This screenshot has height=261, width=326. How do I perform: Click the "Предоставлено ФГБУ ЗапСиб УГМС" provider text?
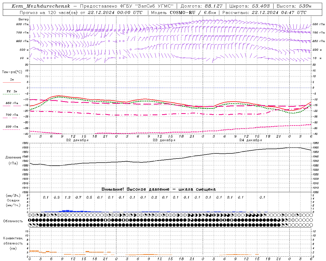pyautogui.click(x=127, y=6)
